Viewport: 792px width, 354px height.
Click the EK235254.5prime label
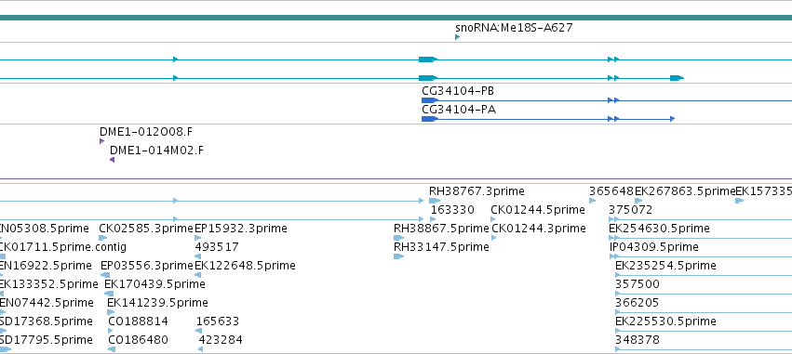click(x=665, y=266)
